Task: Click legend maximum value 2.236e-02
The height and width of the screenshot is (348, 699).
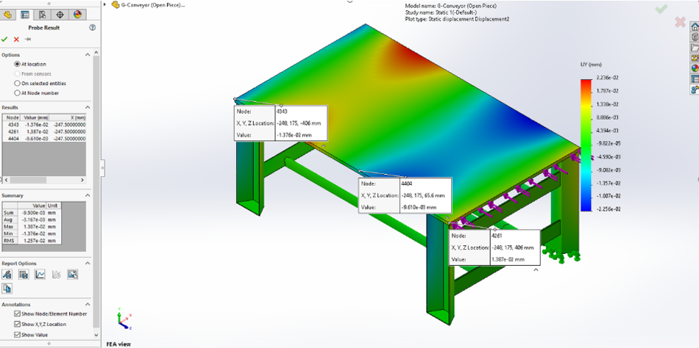Action: tap(607, 78)
